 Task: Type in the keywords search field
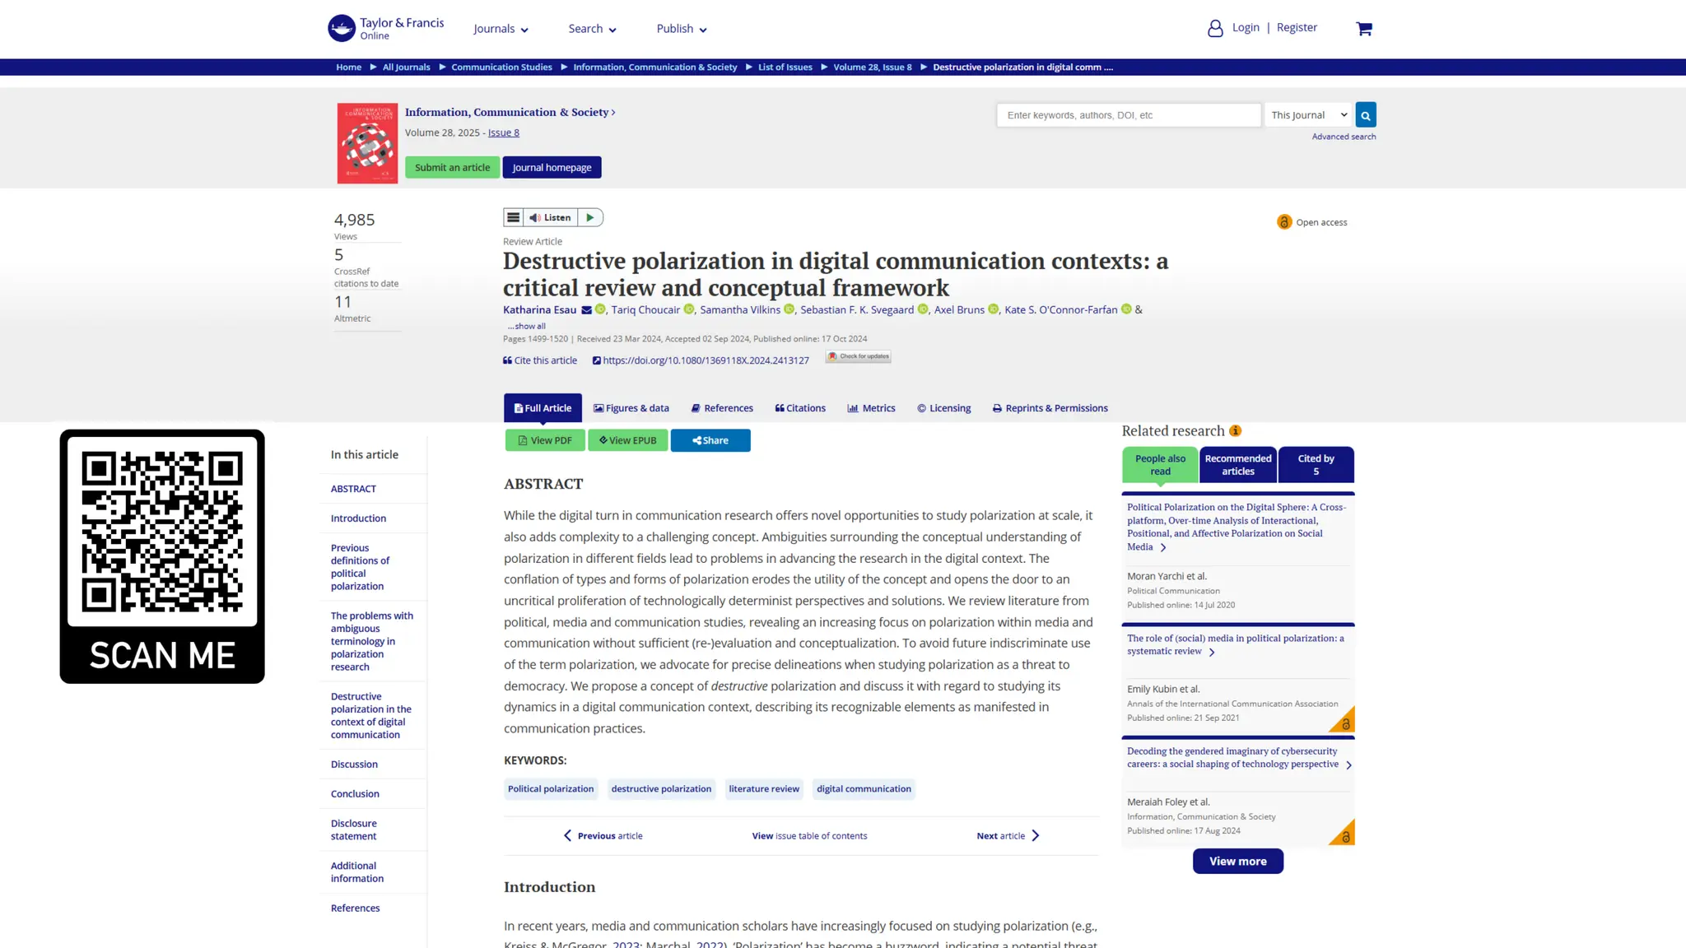(x=1128, y=115)
